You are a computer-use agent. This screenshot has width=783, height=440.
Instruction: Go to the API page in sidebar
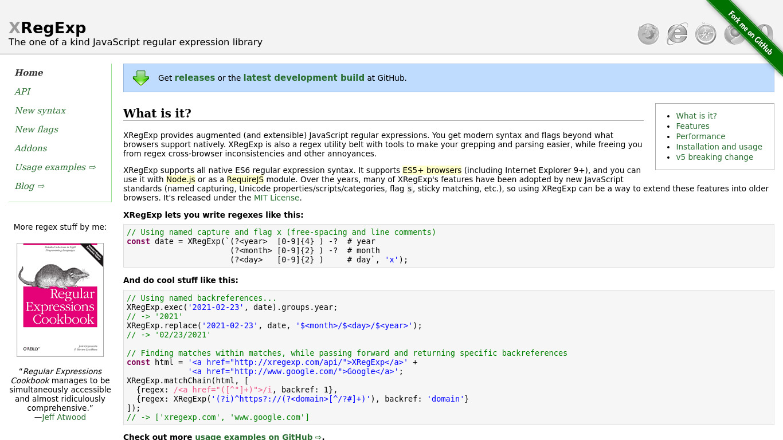pos(23,92)
